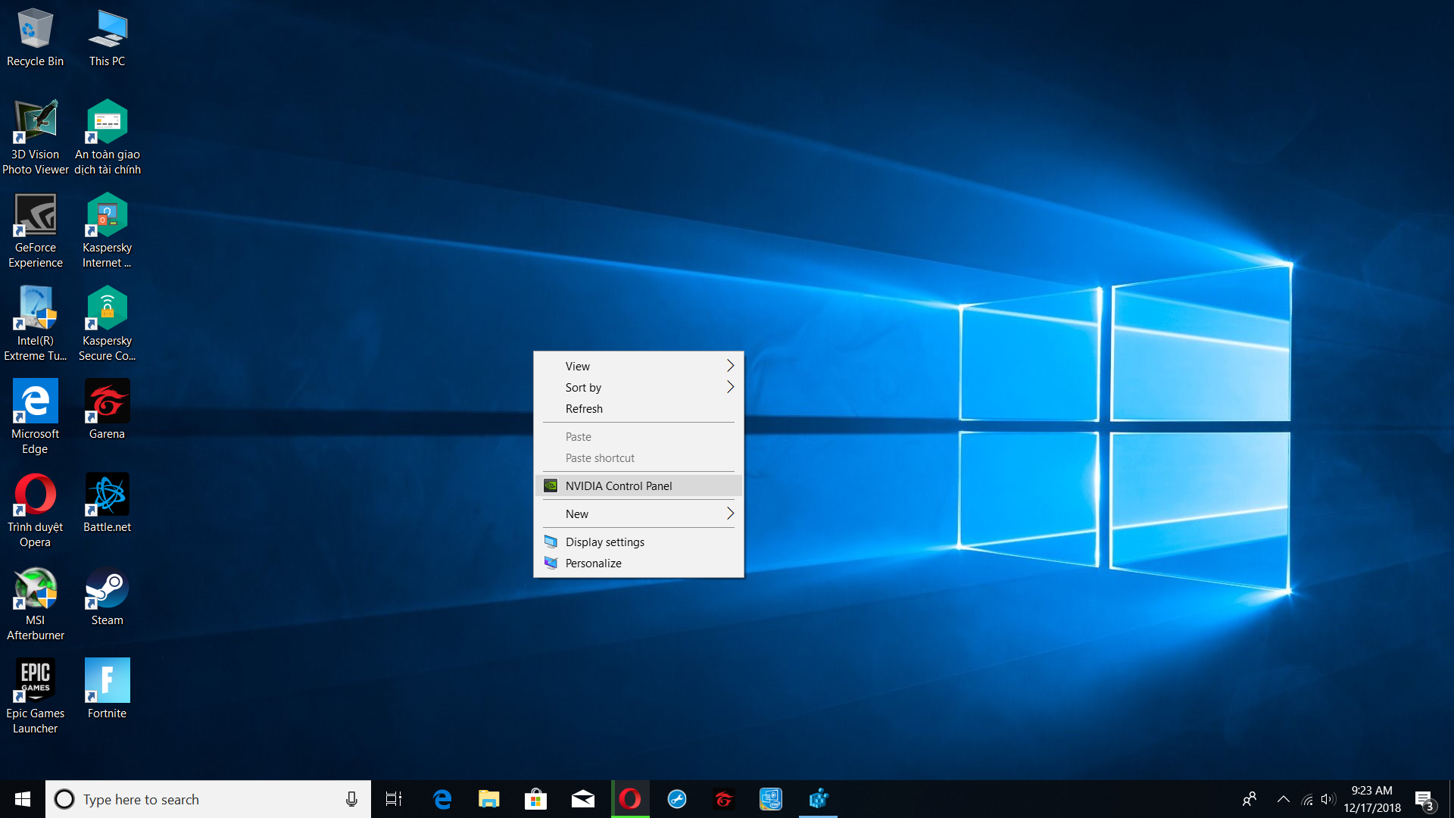Select Trình duyệt Opera desktop shortcut
Image resolution: width=1454 pixels, height=818 pixels.
click(x=35, y=510)
